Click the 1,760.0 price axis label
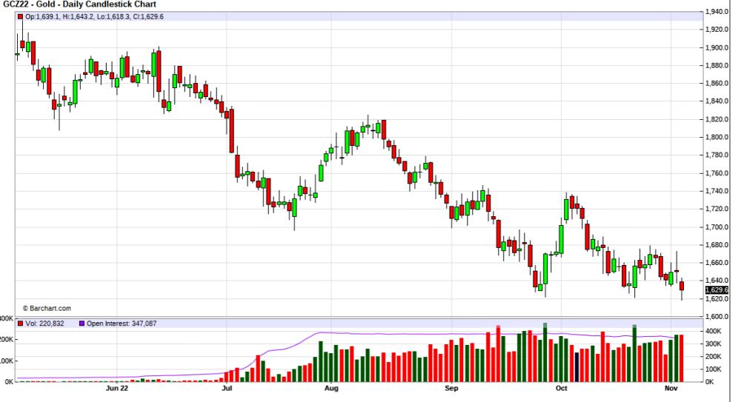 point(717,173)
